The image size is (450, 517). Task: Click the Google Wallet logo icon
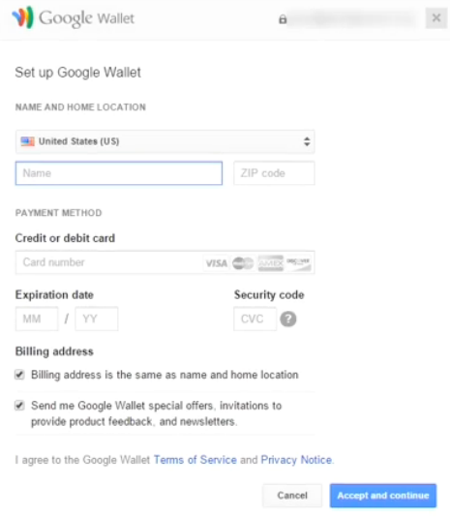point(23,17)
